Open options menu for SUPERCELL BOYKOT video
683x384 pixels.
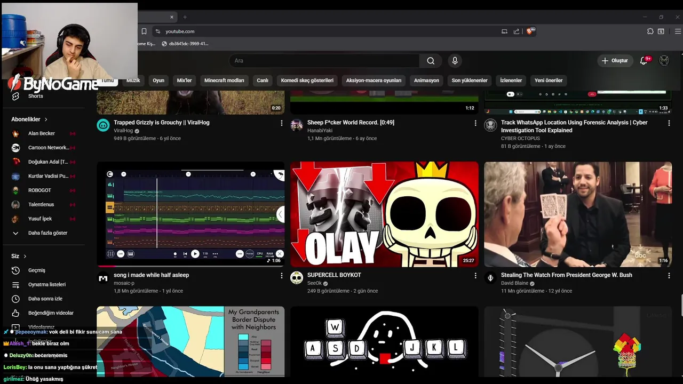475,276
